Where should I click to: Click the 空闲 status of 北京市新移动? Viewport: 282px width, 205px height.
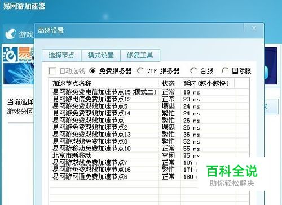pos(168,155)
